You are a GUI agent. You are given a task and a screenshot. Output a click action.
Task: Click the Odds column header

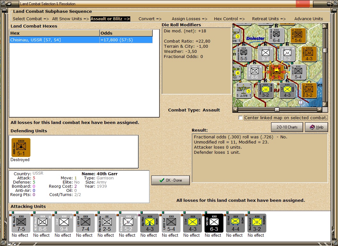(126, 33)
